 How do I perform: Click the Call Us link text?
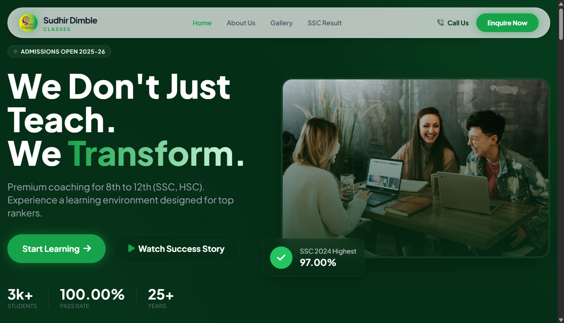[x=458, y=23]
